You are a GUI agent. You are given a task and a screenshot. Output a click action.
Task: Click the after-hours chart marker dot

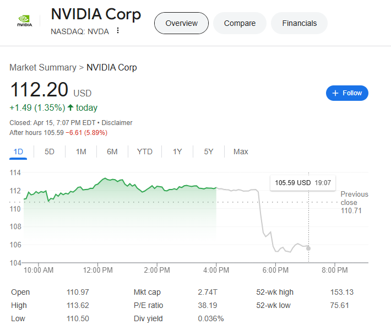point(308,248)
